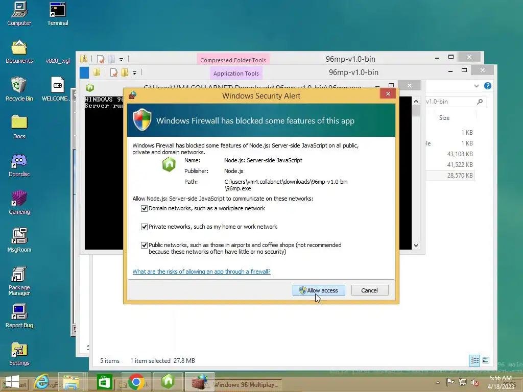Image resolution: width=523 pixels, height=392 pixels.
Task: Launch the Gameing desktop shortcut
Action: pos(19,203)
